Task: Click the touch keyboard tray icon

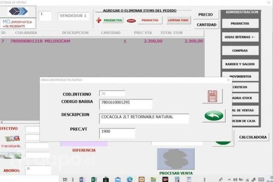Action: point(261,179)
